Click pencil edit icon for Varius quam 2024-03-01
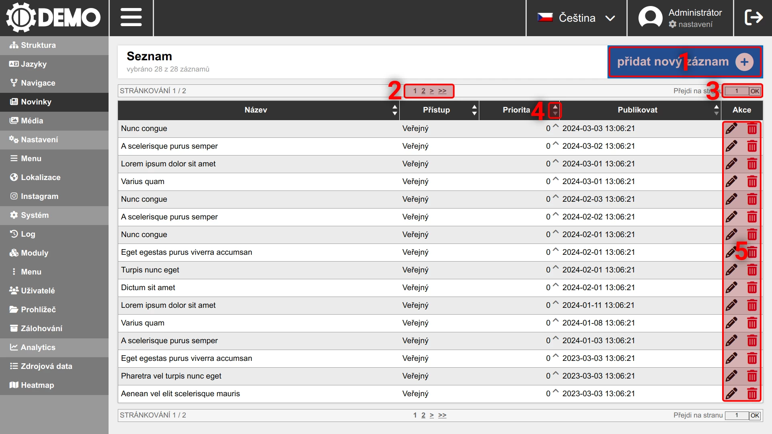The image size is (772, 434). pyautogui.click(x=731, y=181)
